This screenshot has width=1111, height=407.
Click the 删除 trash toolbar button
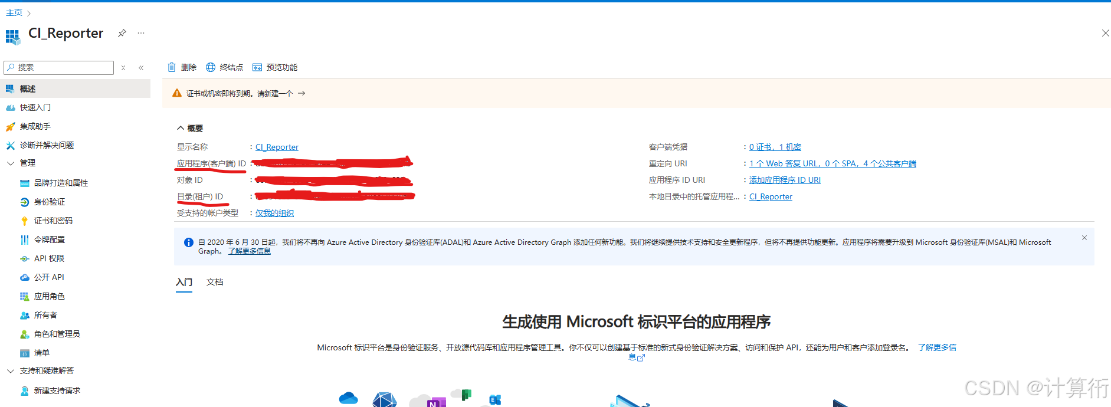coord(182,67)
